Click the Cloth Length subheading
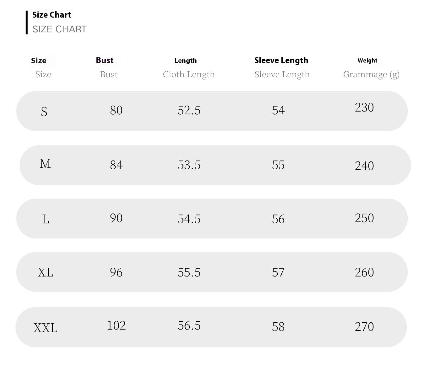Viewport: 424px width, 377px height. click(189, 74)
